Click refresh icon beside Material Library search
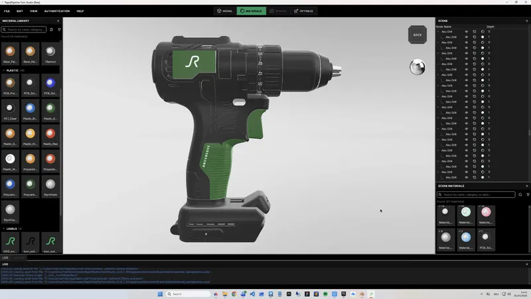This screenshot has height=299, width=531. (x=51, y=30)
